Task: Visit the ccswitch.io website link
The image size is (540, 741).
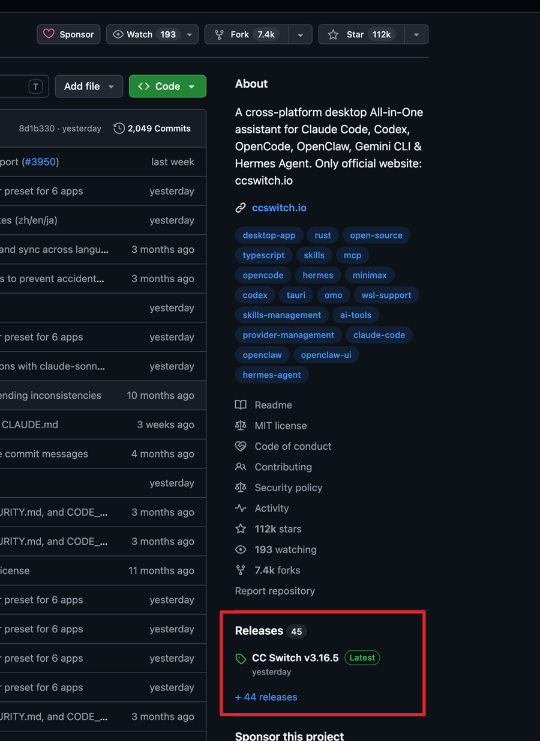Action: pos(279,208)
